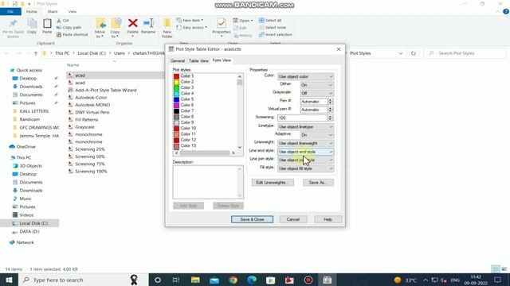Click the refresh icon beside address bar
This screenshot has width=510, height=286.
414,53
